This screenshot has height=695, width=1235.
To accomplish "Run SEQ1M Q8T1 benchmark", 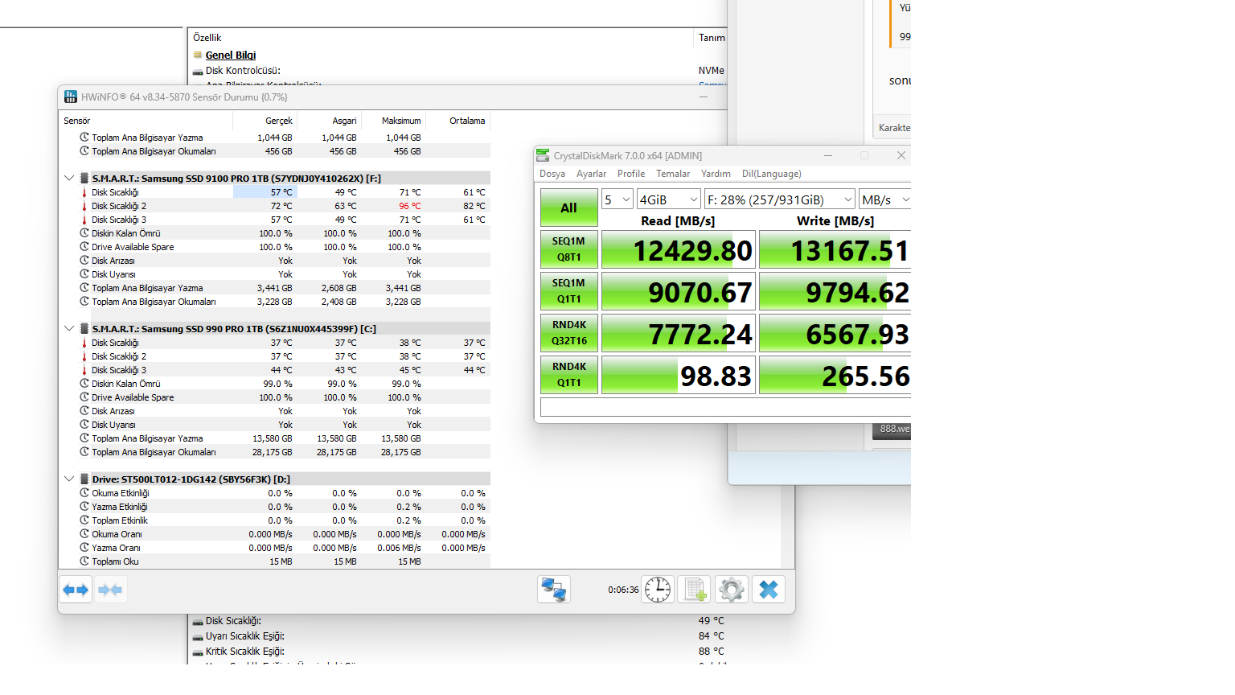I will [569, 249].
